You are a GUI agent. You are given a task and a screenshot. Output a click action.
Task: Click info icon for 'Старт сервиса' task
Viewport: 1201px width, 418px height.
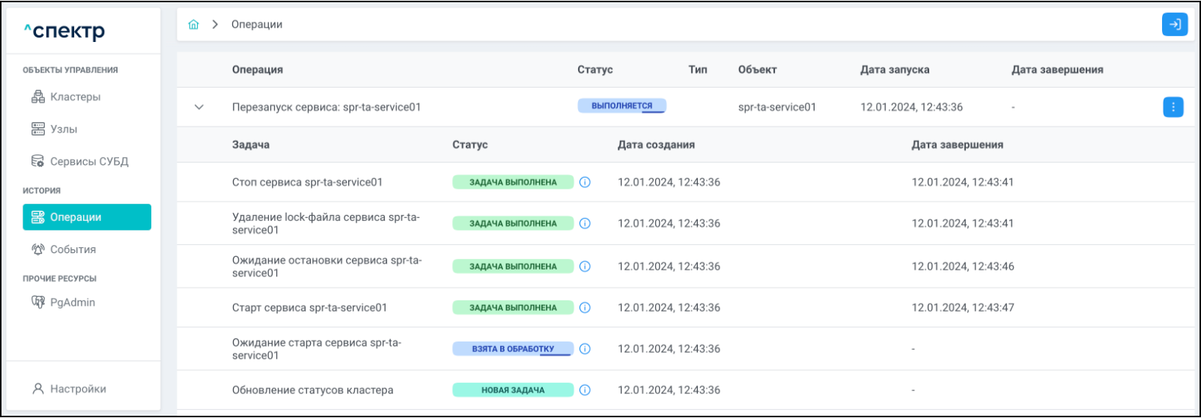[x=586, y=307]
